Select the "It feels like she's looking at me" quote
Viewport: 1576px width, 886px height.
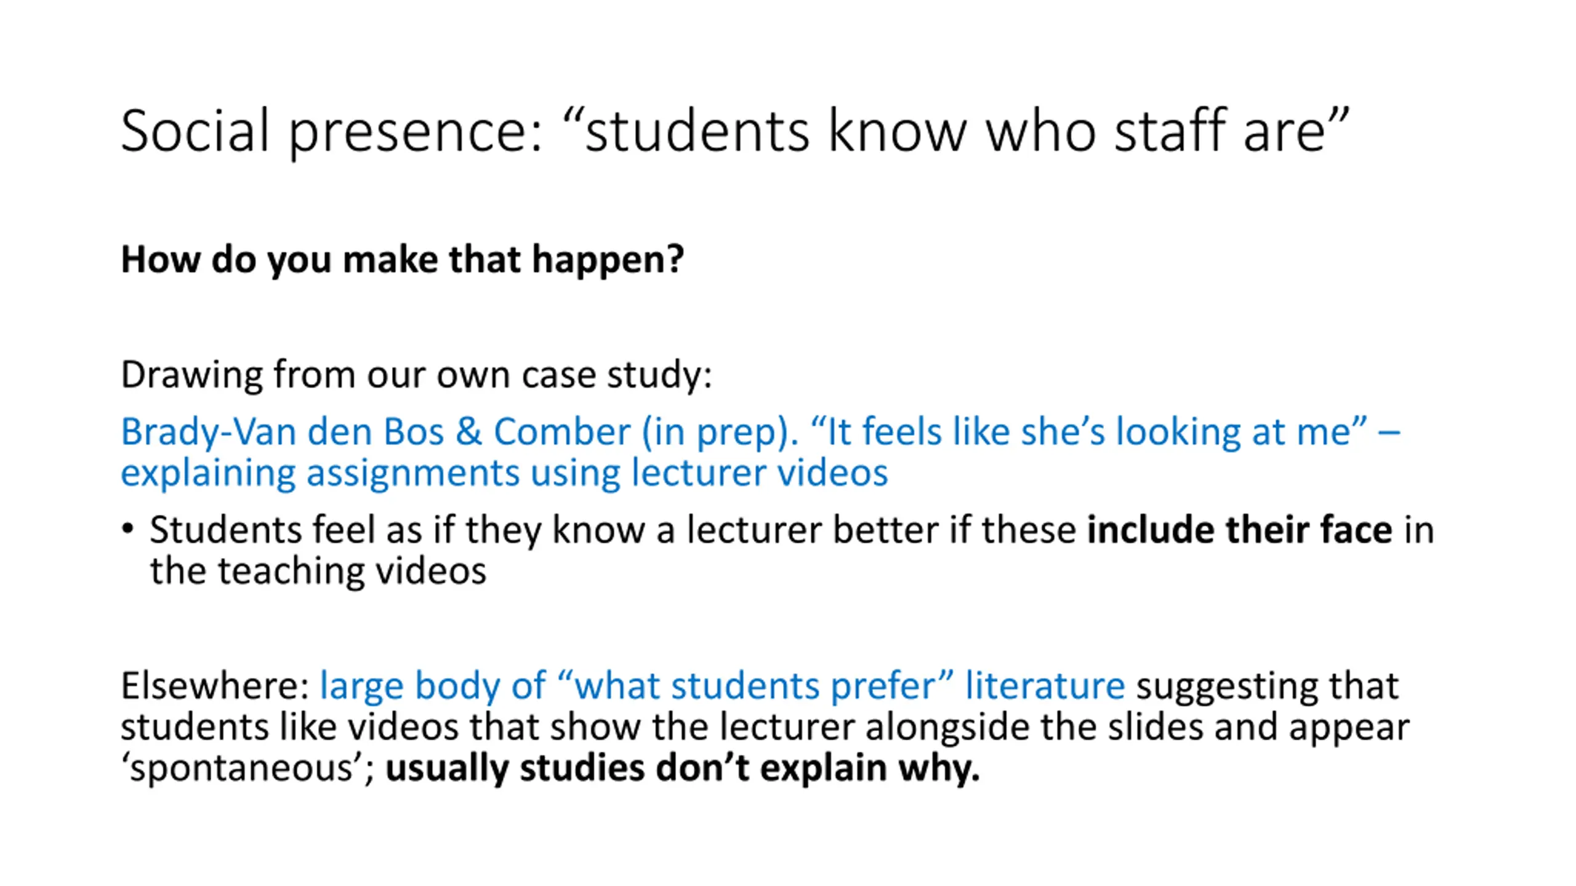tap(1088, 431)
